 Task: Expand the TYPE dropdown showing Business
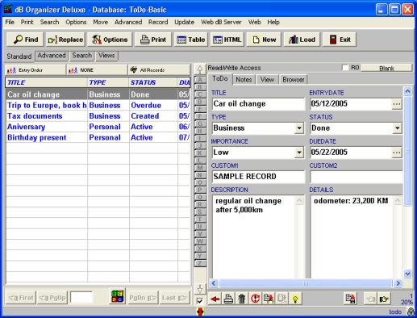299,128
